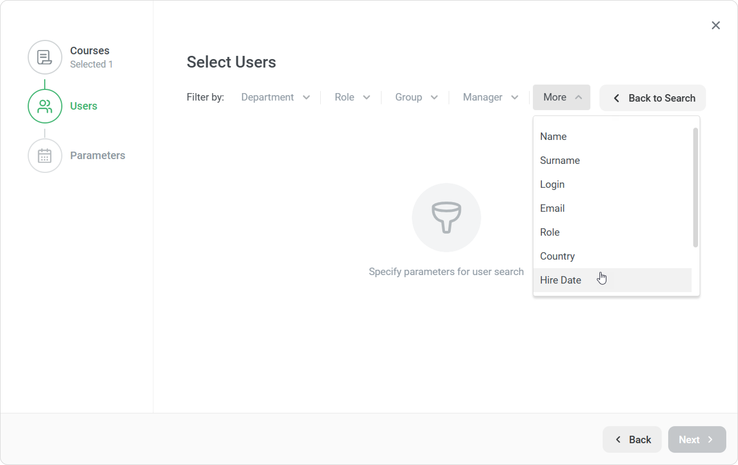Close the dialog with X icon

(x=716, y=25)
